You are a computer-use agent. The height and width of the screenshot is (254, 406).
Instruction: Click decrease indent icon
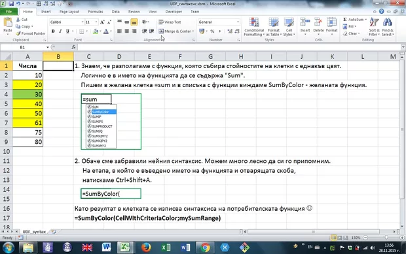click(144, 31)
